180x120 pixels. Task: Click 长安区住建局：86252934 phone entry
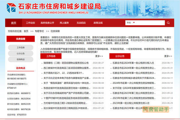[x=19, y=99]
